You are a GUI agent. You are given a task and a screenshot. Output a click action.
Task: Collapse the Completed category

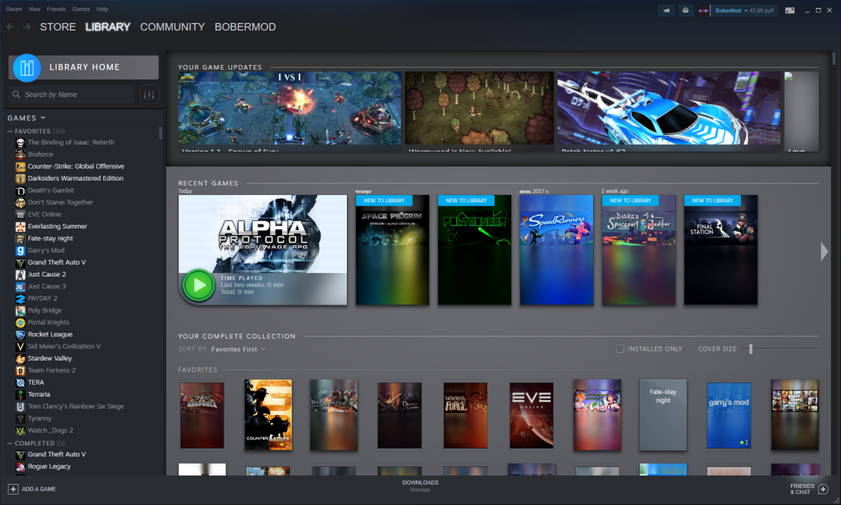[11, 443]
